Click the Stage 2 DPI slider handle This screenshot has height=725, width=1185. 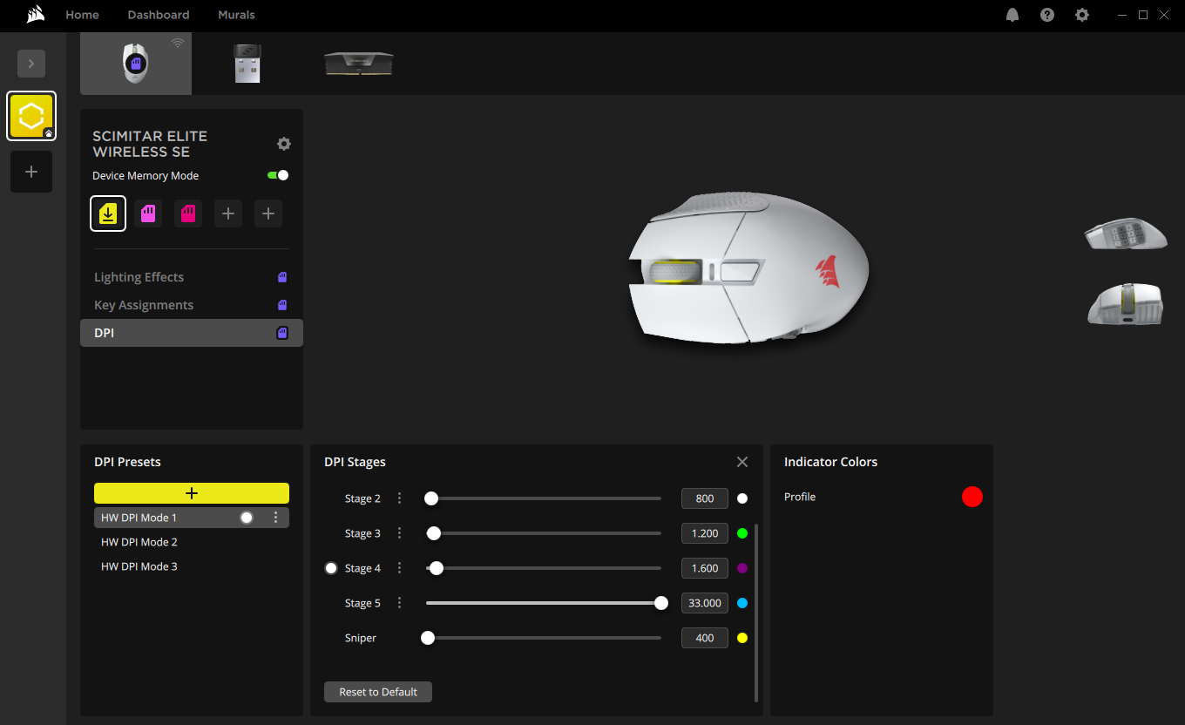430,498
